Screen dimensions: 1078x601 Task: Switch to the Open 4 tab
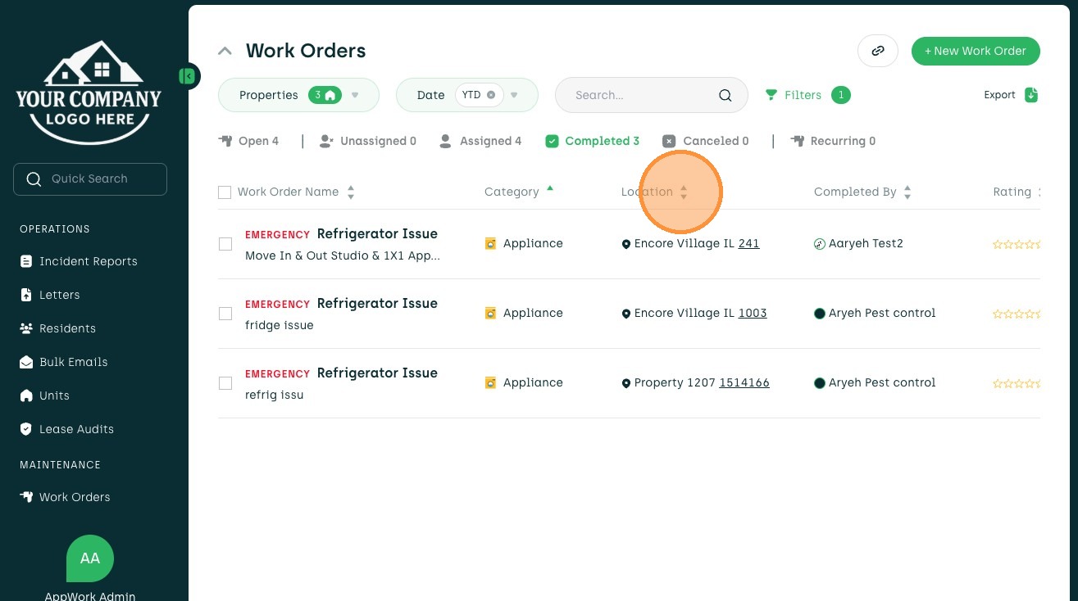(248, 141)
